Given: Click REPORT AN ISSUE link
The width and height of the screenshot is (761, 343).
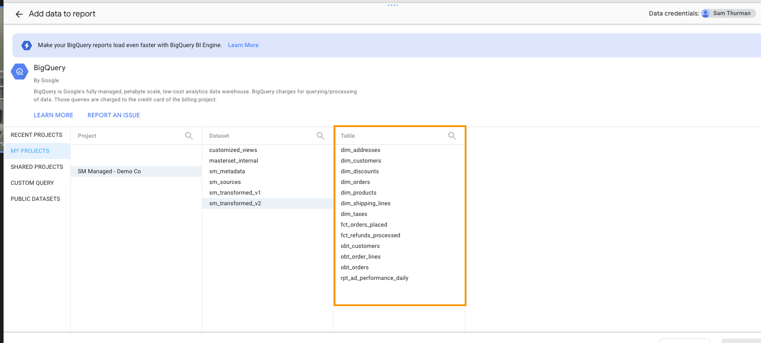Looking at the screenshot, I should coord(114,115).
